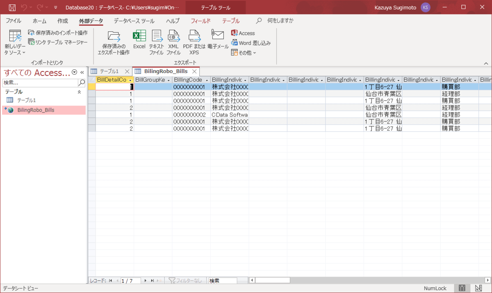Go to next record button
This screenshot has width=492, height=293.
(x=146, y=281)
